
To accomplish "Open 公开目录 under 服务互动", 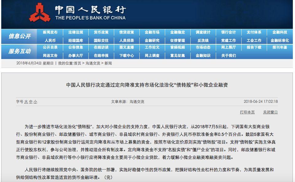I will (50, 47).
